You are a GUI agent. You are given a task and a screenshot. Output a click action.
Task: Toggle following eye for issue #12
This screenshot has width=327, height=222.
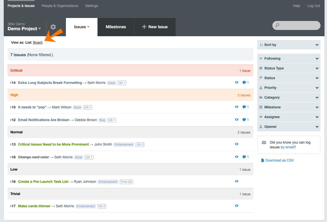tap(237, 120)
